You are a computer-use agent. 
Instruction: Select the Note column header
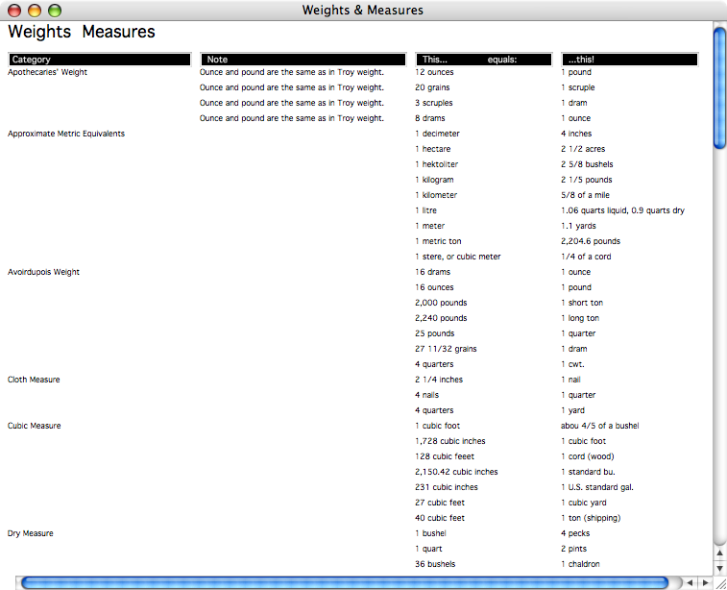302,60
